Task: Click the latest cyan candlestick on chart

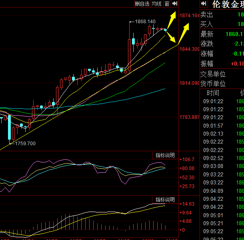Action: coord(165,30)
